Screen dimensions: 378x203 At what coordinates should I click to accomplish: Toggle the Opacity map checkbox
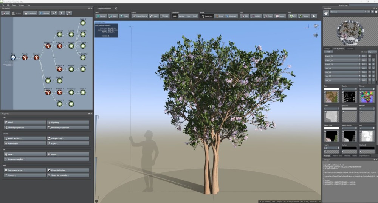[x=343, y=92]
